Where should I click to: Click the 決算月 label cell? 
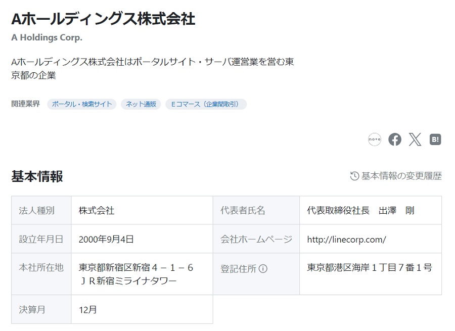pyautogui.click(x=41, y=310)
